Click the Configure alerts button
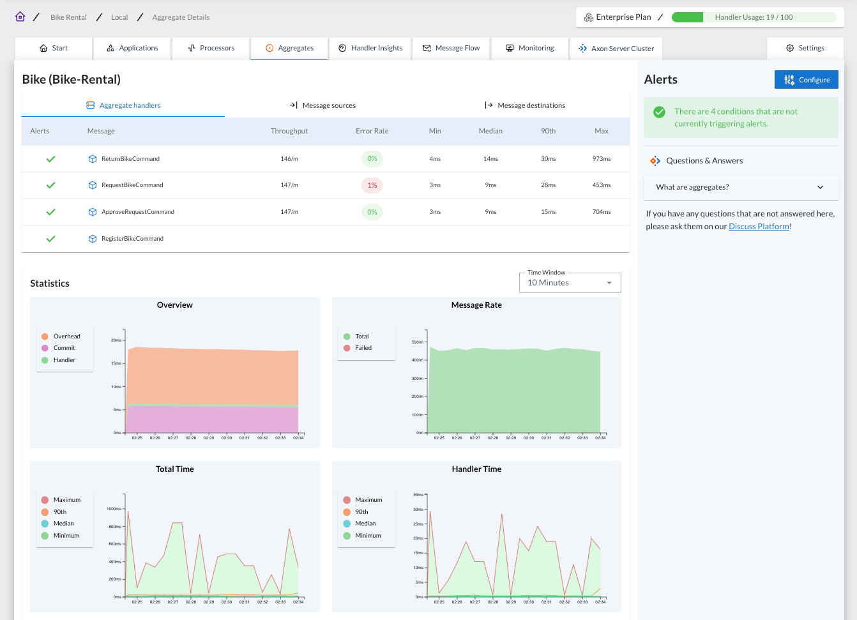857x620 pixels. (x=807, y=80)
